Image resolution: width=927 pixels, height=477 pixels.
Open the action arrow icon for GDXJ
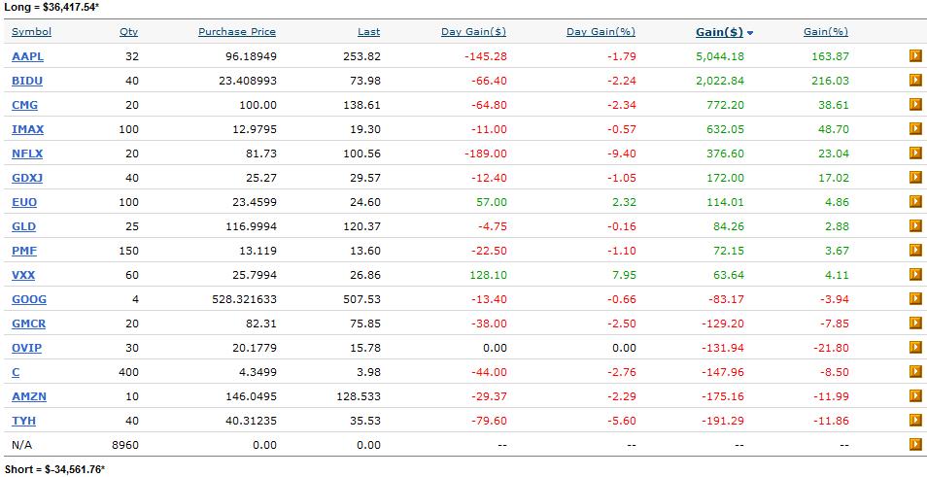(915, 178)
